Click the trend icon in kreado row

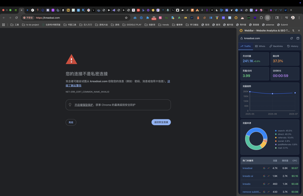click(268, 184)
